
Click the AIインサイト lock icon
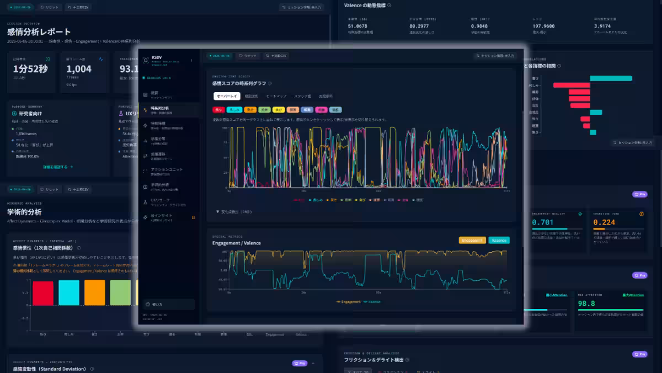193,218
